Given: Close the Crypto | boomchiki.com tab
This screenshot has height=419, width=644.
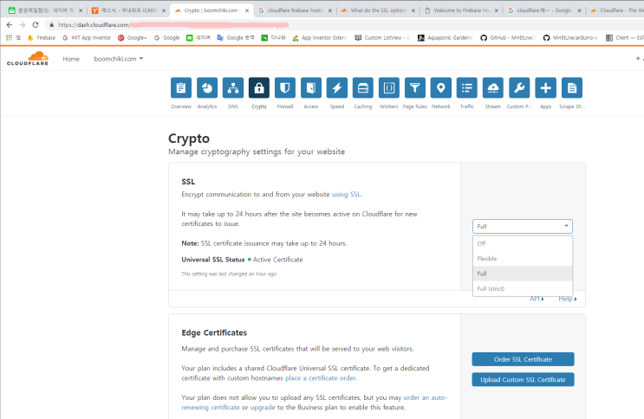Looking at the screenshot, I should [247, 10].
